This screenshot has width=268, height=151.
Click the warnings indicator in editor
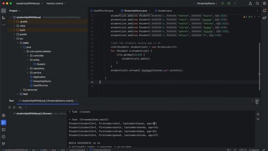coord(247,17)
